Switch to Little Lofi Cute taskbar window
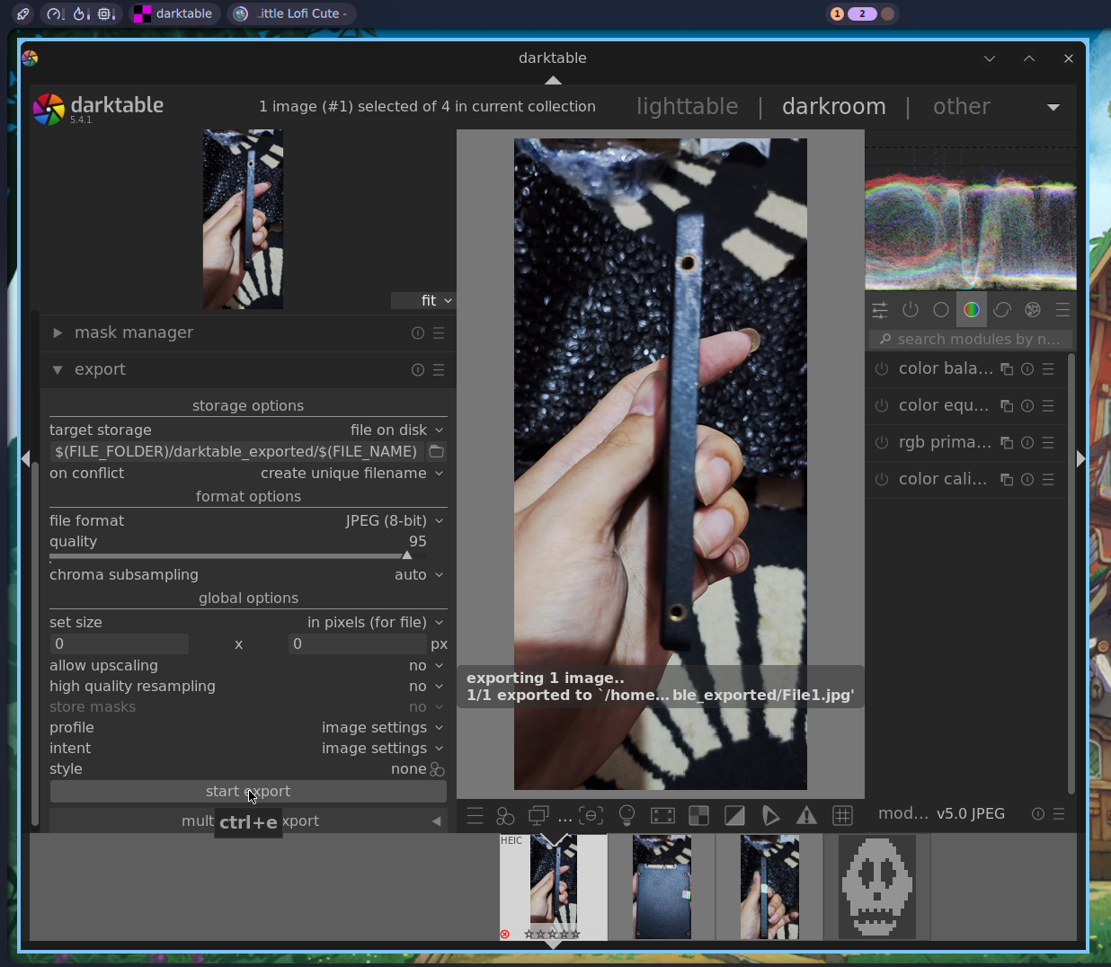Viewport: 1111px width, 967px height. tap(290, 13)
